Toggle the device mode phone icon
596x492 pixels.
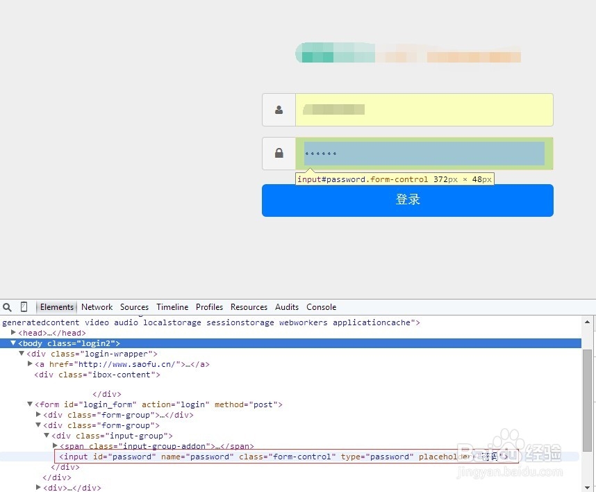(24, 307)
